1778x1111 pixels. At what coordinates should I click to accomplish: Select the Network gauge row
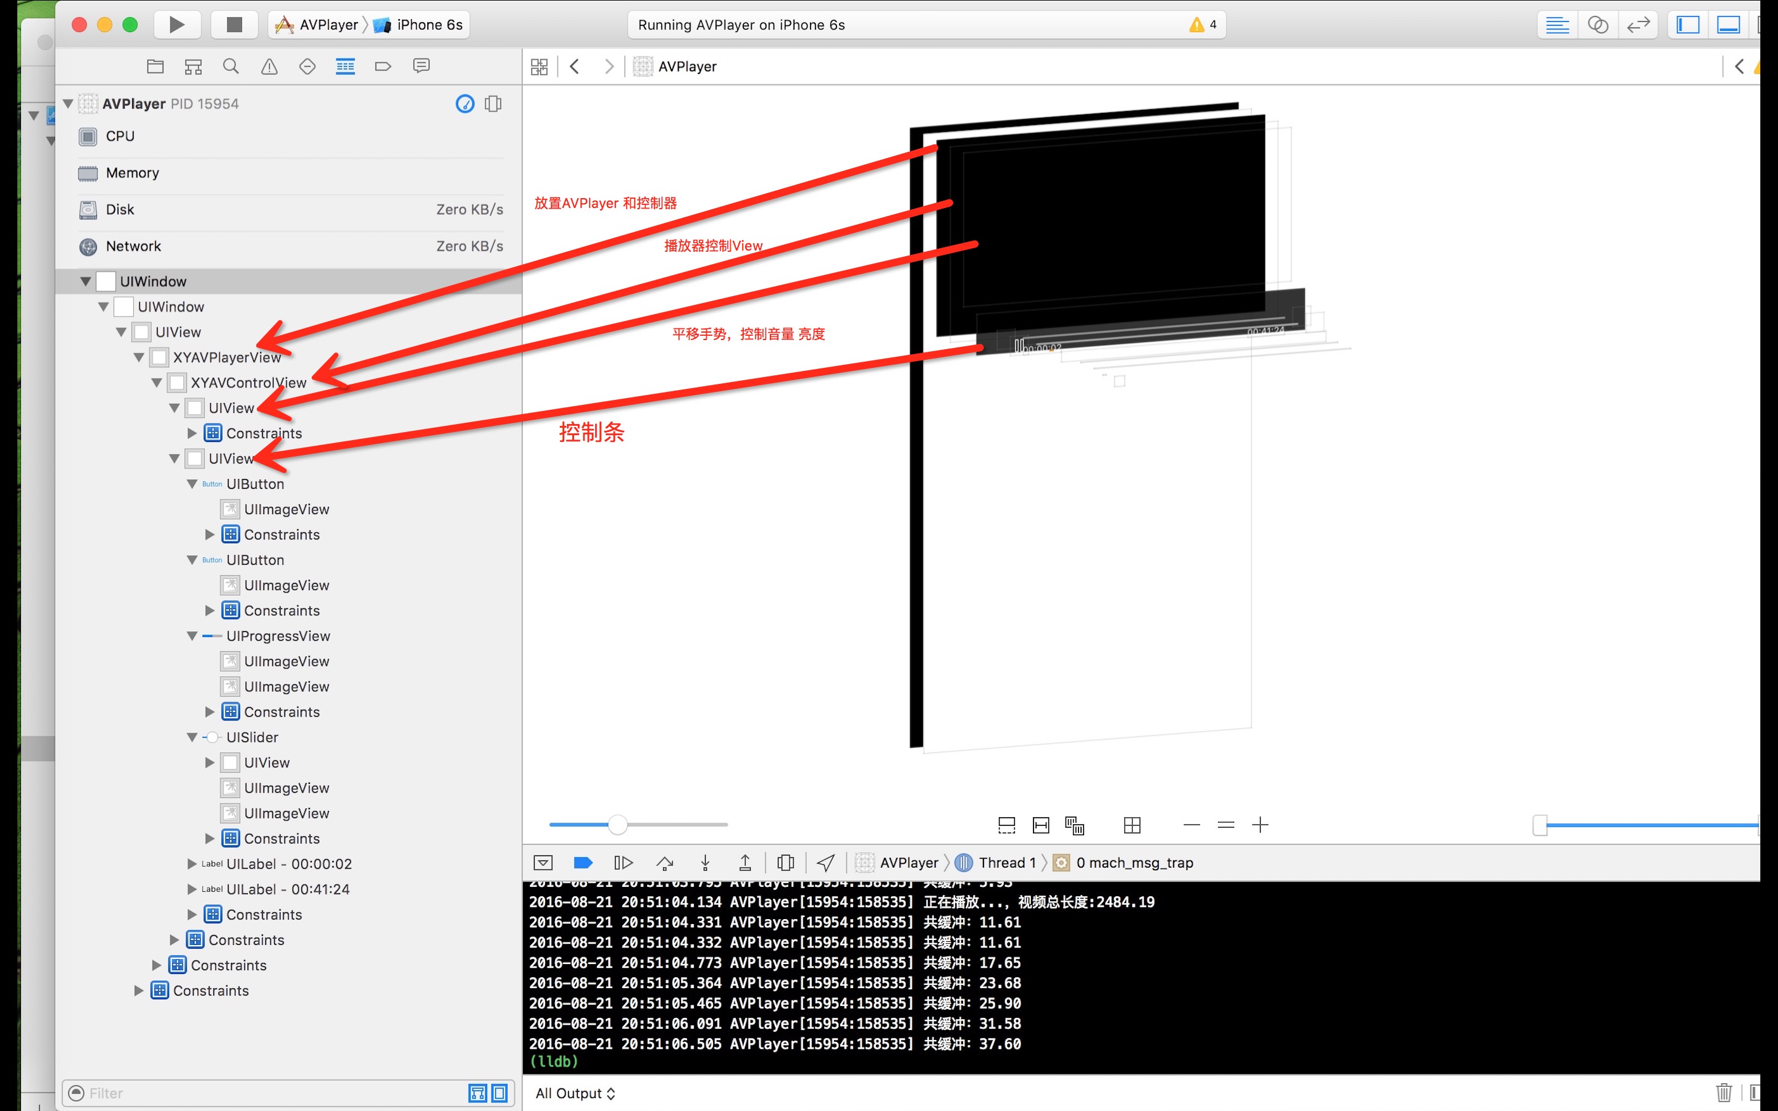tap(290, 246)
